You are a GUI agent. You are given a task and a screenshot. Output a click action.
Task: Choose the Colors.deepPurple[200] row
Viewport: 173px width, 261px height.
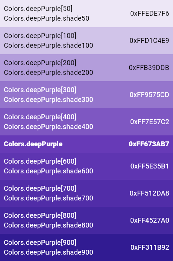[x=86, y=68]
